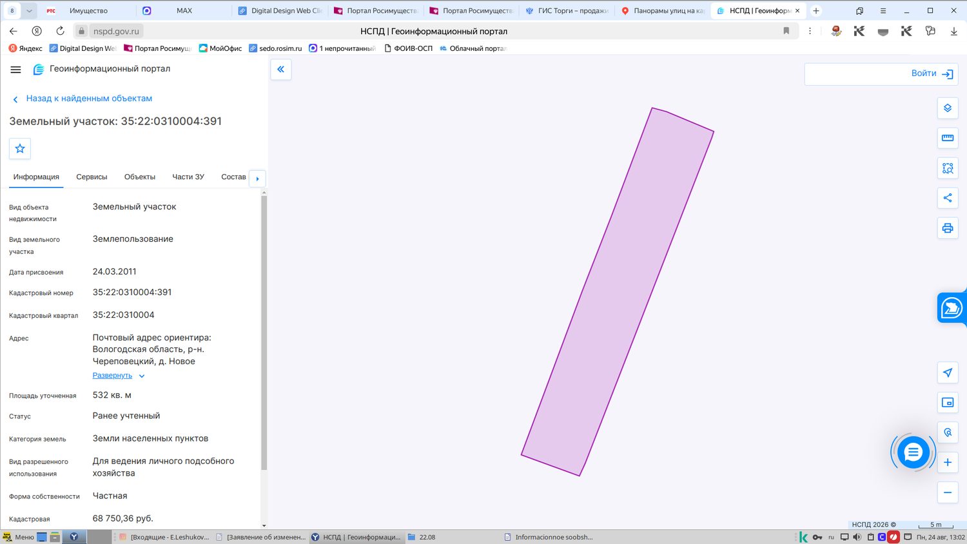Open the Объекты tab
Image resolution: width=967 pixels, height=544 pixels.
click(140, 177)
